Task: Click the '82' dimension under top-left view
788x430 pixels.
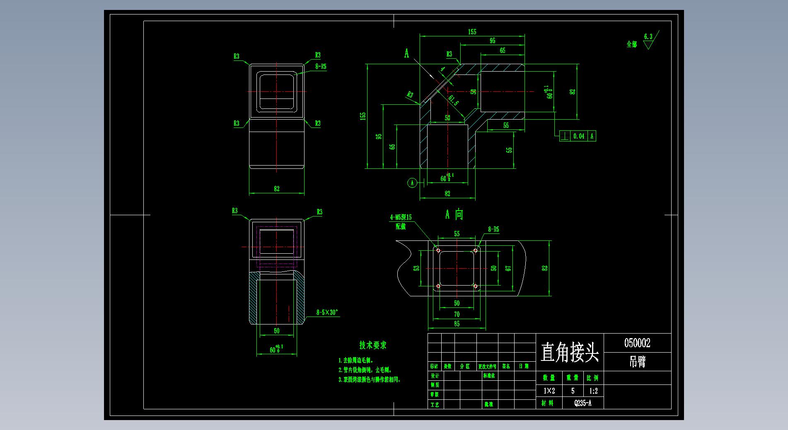Action: pos(276,189)
